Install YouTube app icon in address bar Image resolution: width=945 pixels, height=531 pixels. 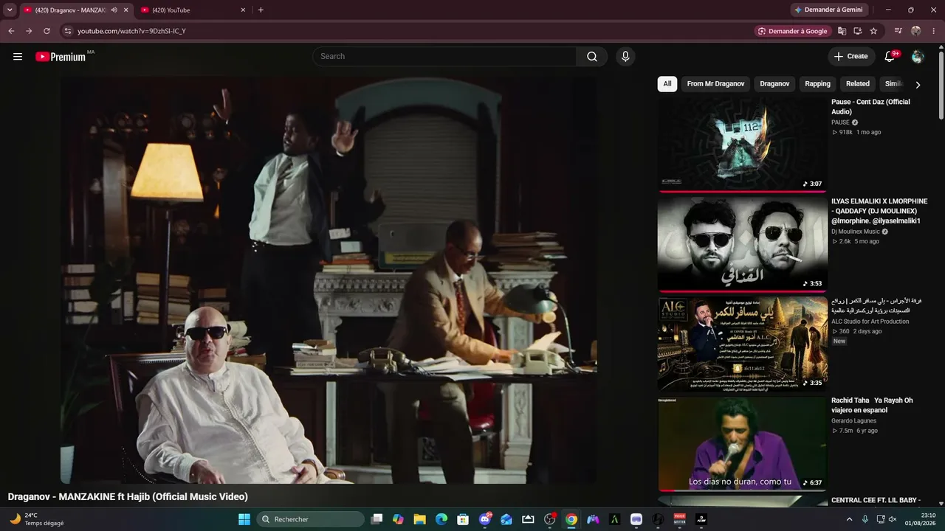858,31
